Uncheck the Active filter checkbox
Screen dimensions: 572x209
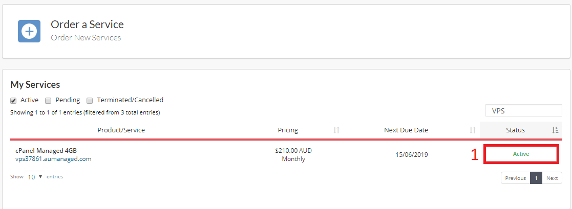[13, 101]
